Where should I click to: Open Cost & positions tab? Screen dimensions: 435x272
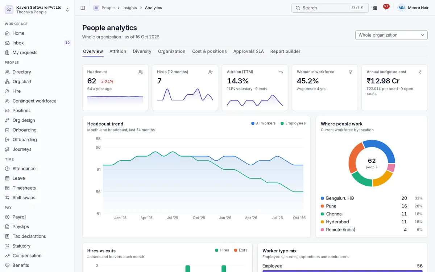coord(210,51)
